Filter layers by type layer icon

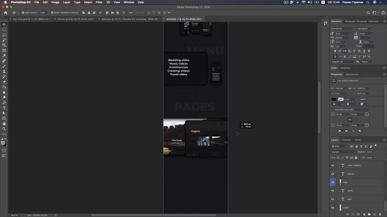click(x=362, y=146)
